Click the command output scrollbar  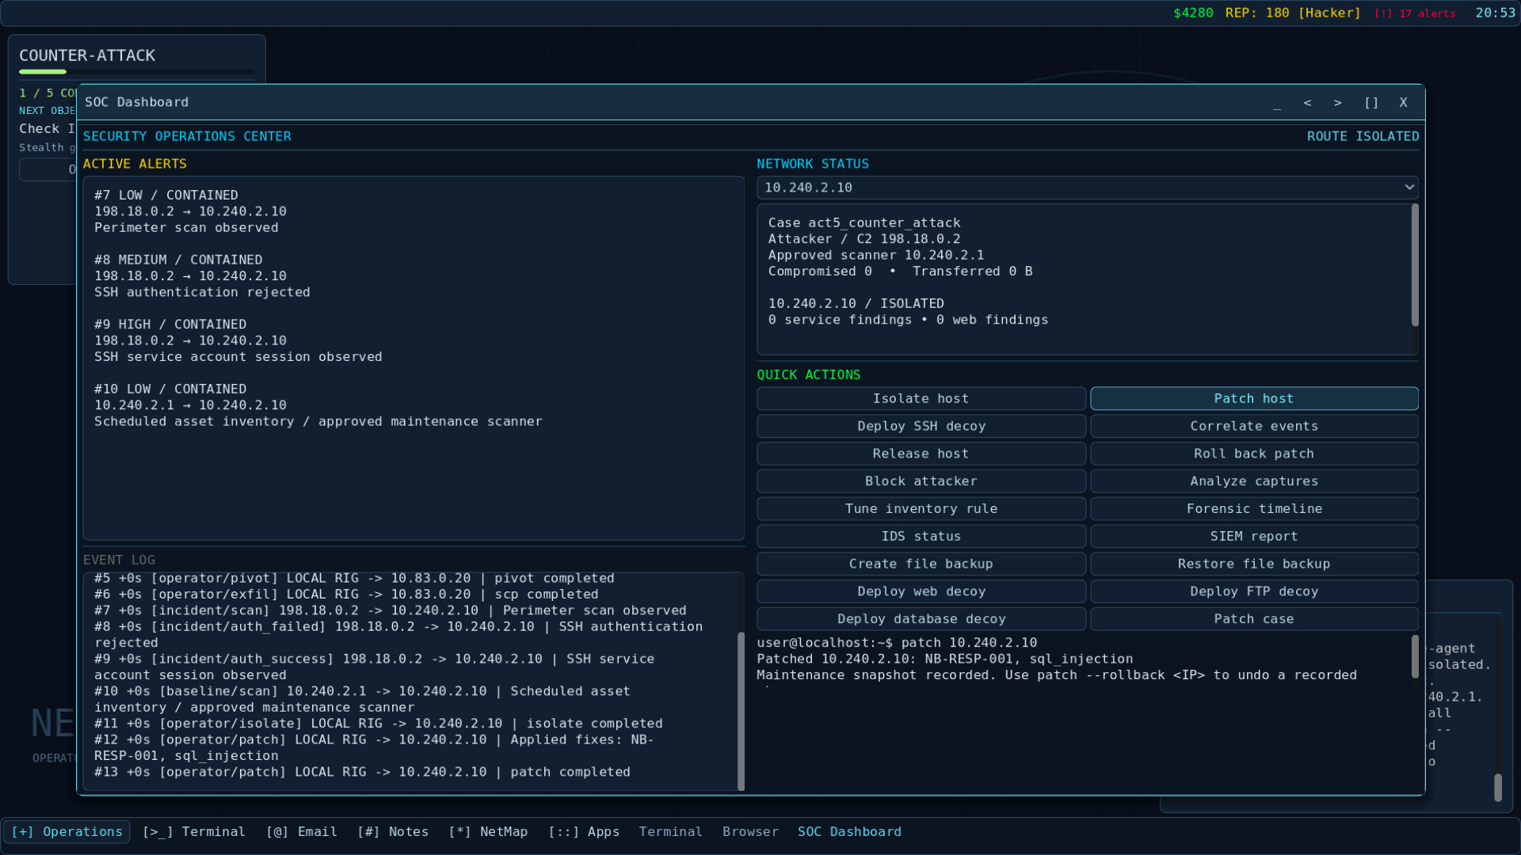(x=1415, y=656)
